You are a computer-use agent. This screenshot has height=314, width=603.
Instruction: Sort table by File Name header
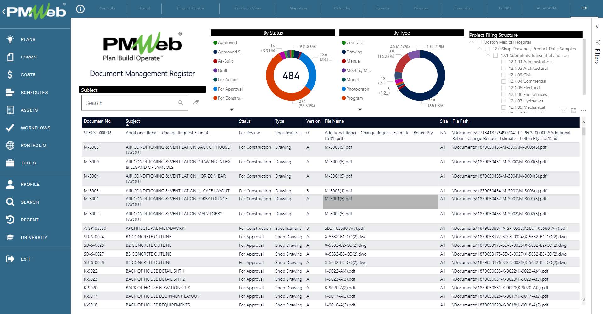[334, 121]
